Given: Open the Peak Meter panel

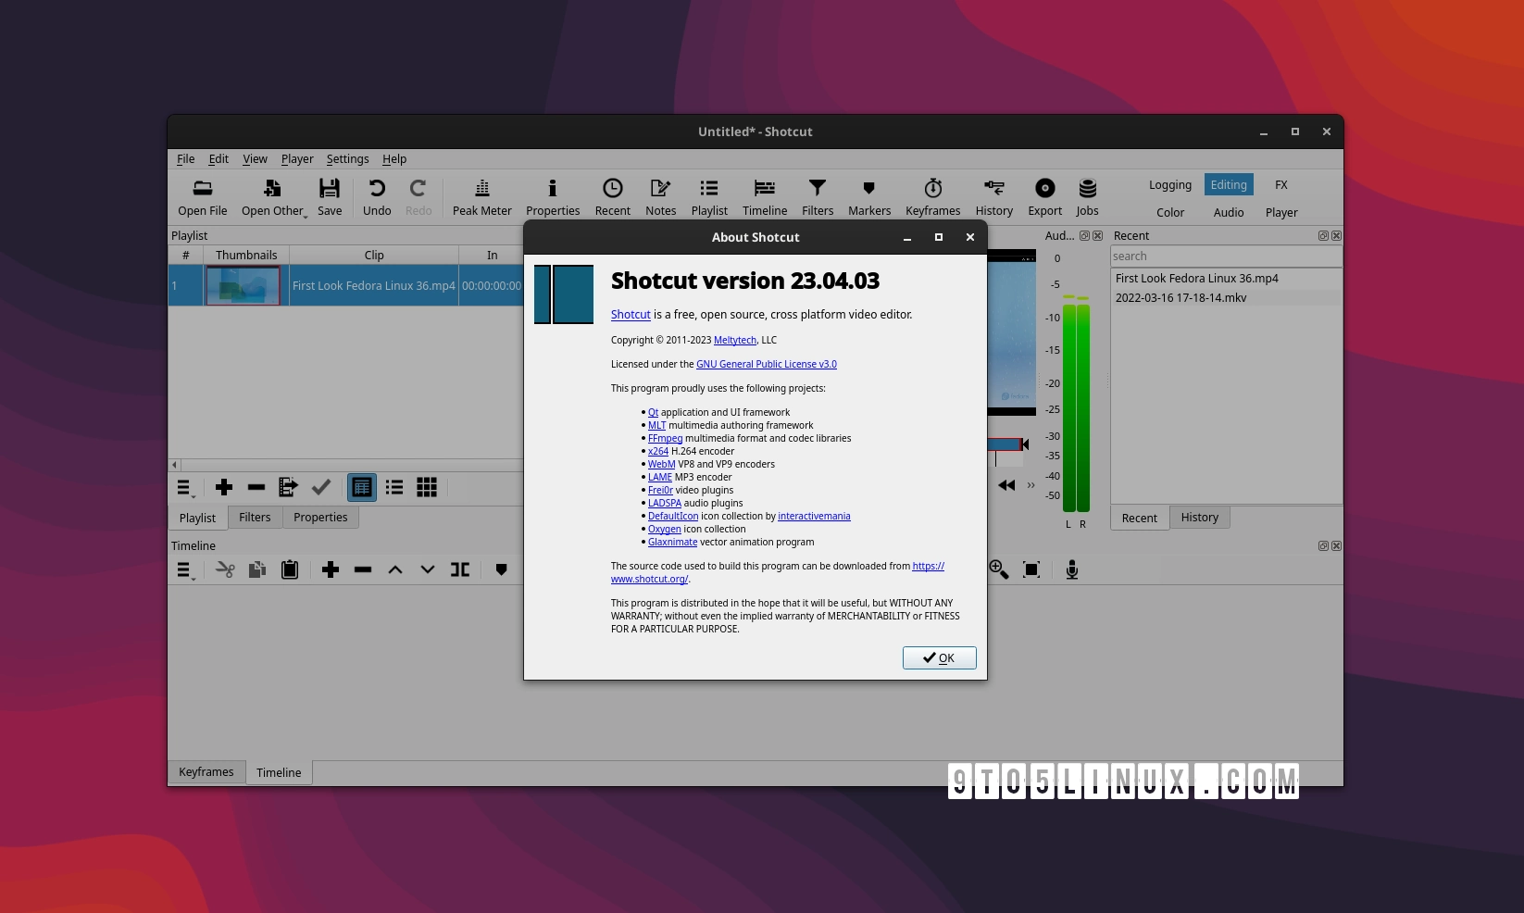Looking at the screenshot, I should [x=481, y=196].
